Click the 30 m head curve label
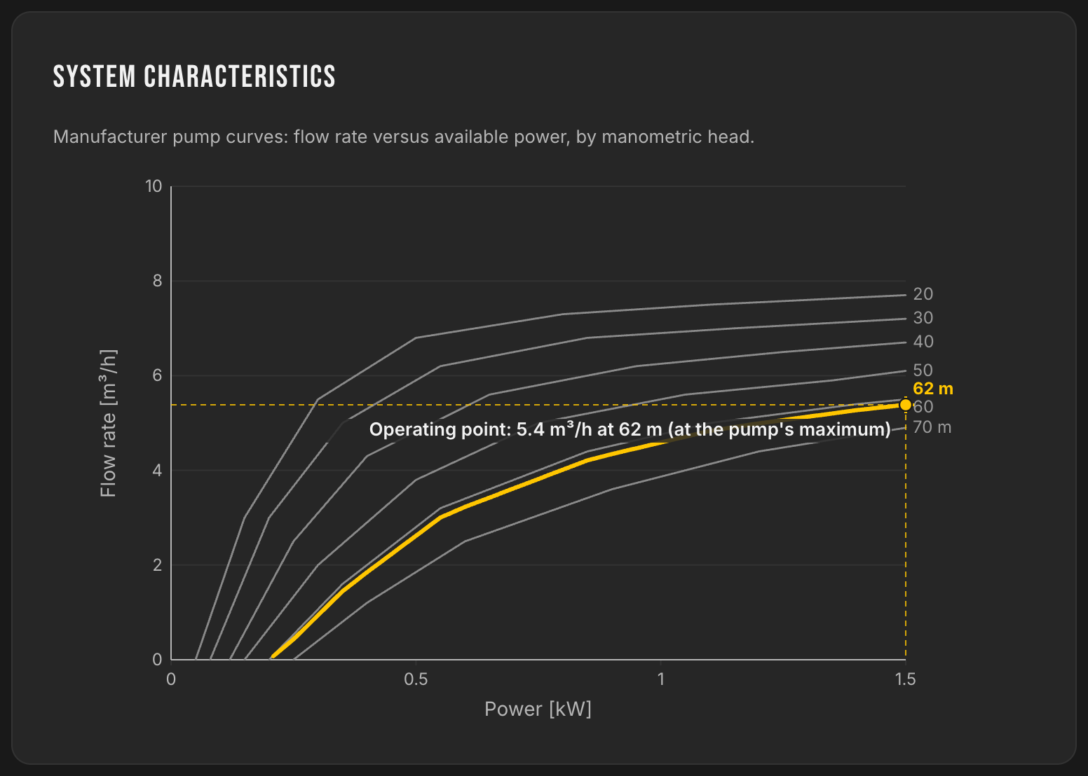This screenshot has width=1088, height=776. point(923,318)
